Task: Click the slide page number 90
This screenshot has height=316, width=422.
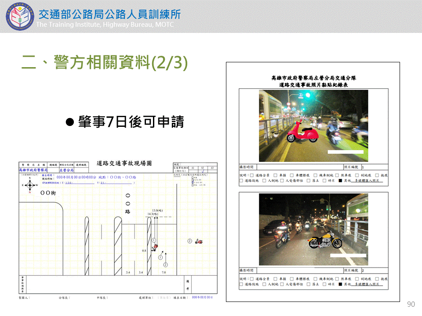Action: (x=411, y=305)
